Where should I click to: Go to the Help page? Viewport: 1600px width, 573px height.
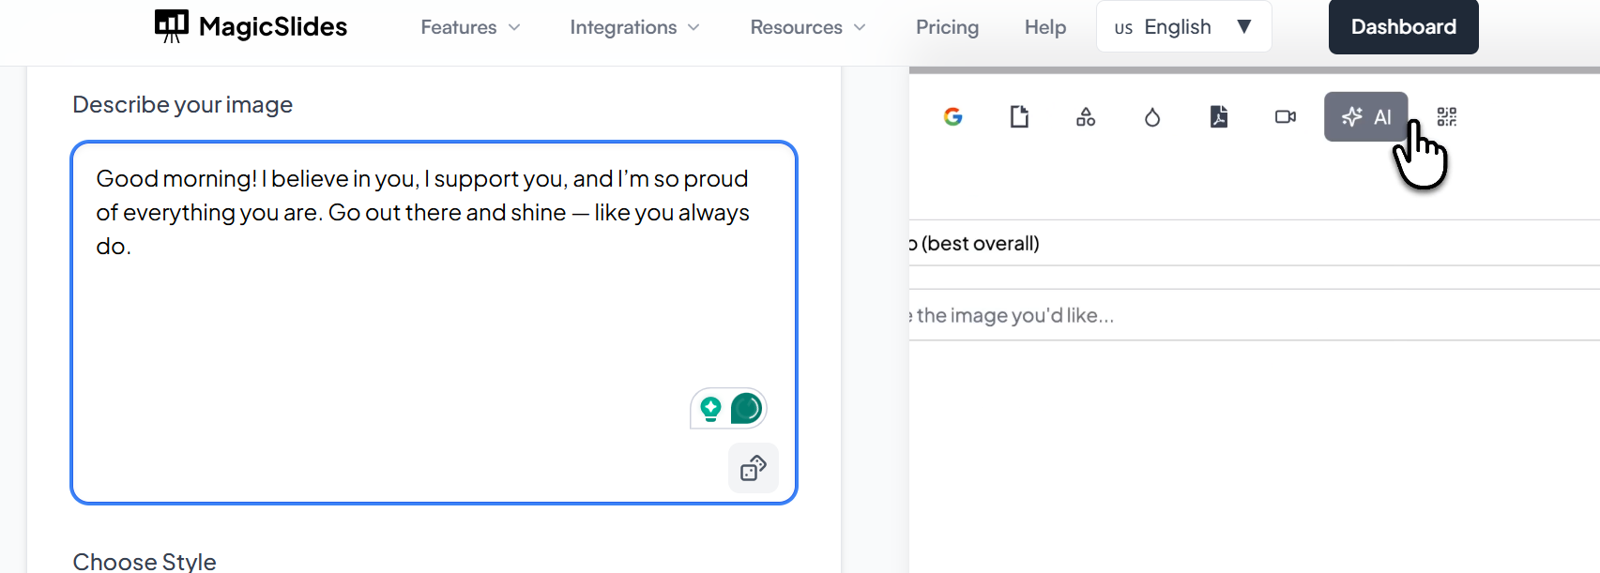point(1045,27)
